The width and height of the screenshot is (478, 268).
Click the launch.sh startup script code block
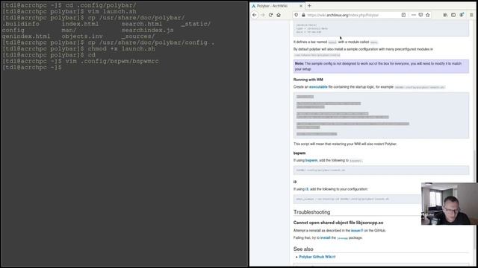[381, 115]
